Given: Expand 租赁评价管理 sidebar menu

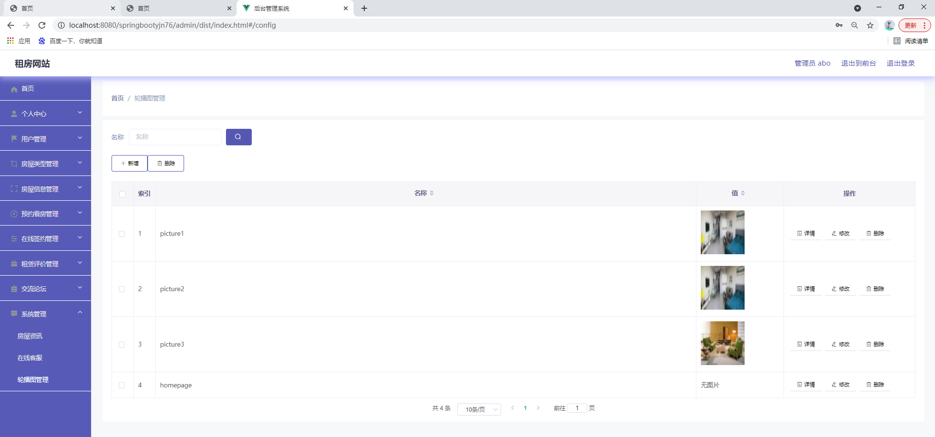Looking at the screenshot, I should (45, 263).
